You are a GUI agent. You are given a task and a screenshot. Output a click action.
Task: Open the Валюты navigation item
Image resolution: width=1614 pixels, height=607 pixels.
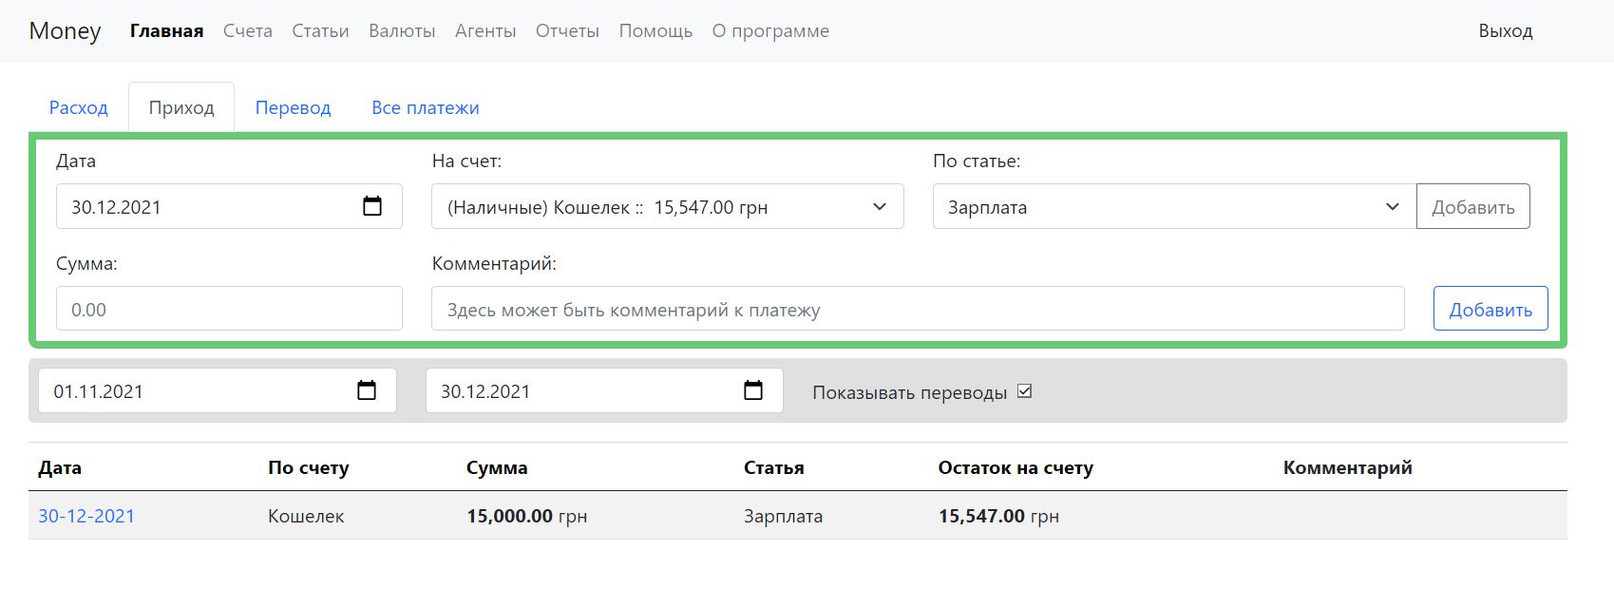402,30
